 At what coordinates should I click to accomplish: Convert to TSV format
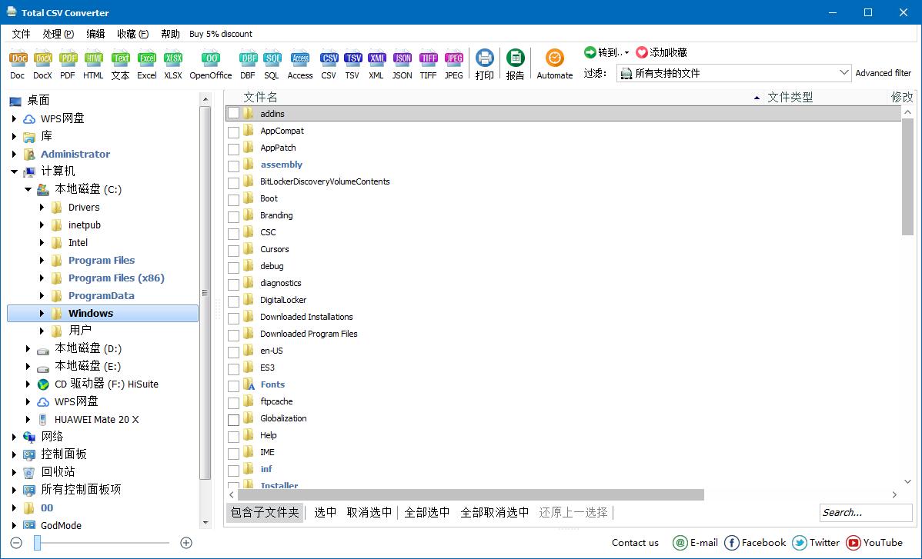coord(352,64)
